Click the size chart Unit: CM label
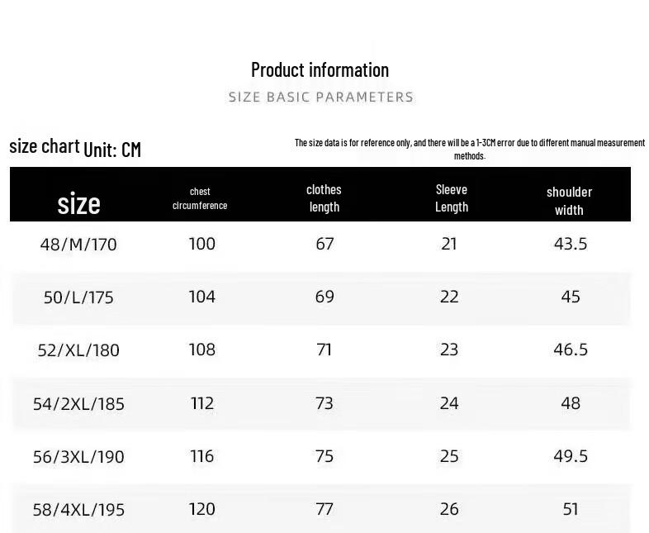Viewport: 649px width, 533px height. tap(75, 148)
